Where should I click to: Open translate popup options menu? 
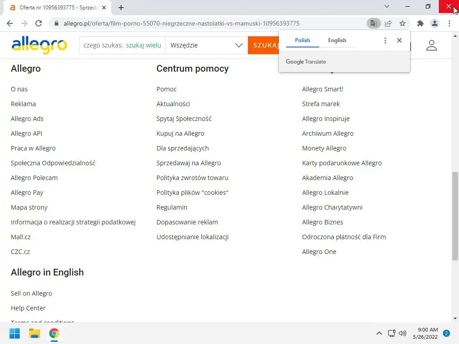pyautogui.click(x=385, y=40)
